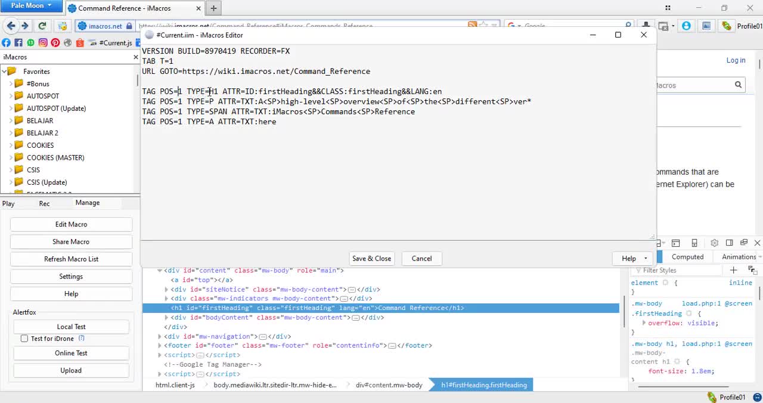The image size is (763, 403).
Task: Open the Pinterest bookmark icon
Action: coord(55,43)
